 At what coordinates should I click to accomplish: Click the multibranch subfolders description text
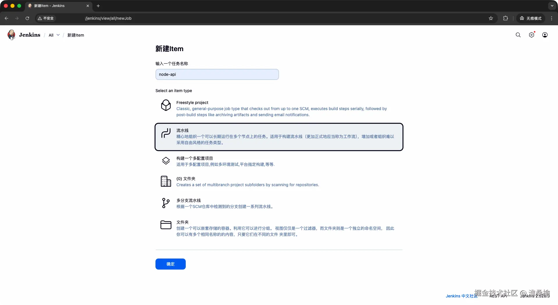tap(248, 185)
